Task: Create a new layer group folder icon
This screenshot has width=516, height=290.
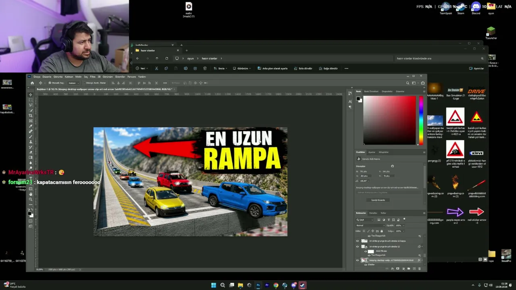Action: click(x=408, y=269)
